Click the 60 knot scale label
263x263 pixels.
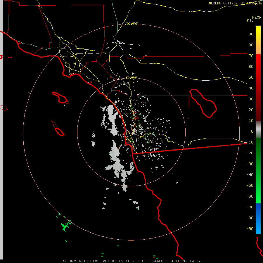pyautogui.click(x=251, y=66)
